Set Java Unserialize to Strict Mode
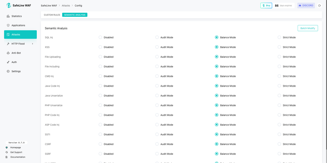This screenshot has width=327, height=163. (x=279, y=96)
